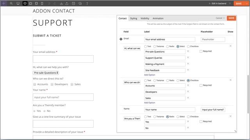Click Add Option under Site Feedback
The width and height of the screenshot is (250, 140).
pos(150,75)
